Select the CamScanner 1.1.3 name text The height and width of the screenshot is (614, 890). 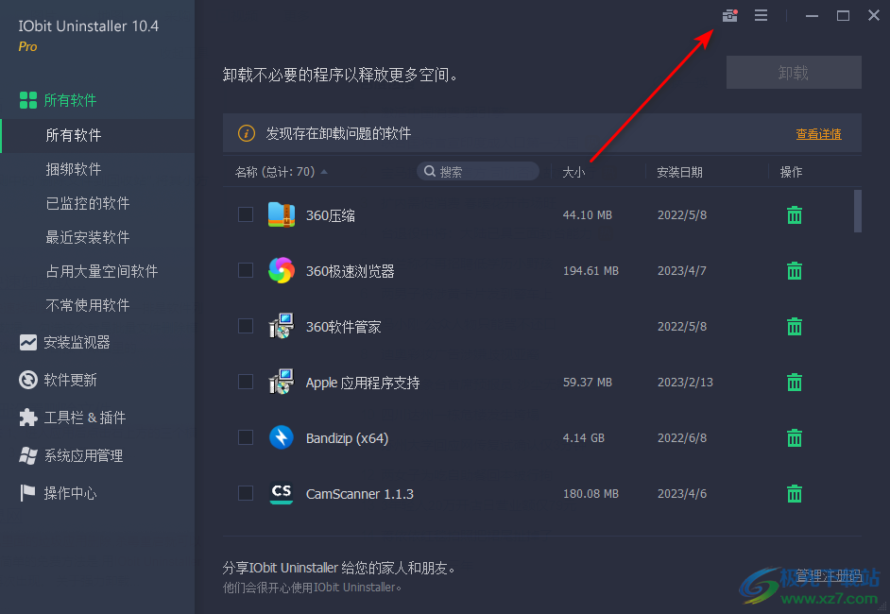pos(359,494)
